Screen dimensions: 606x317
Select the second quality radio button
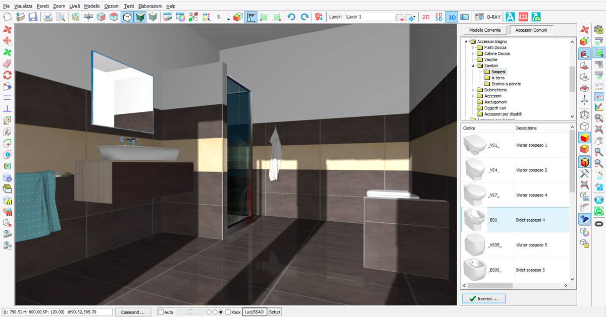tap(215, 312)
